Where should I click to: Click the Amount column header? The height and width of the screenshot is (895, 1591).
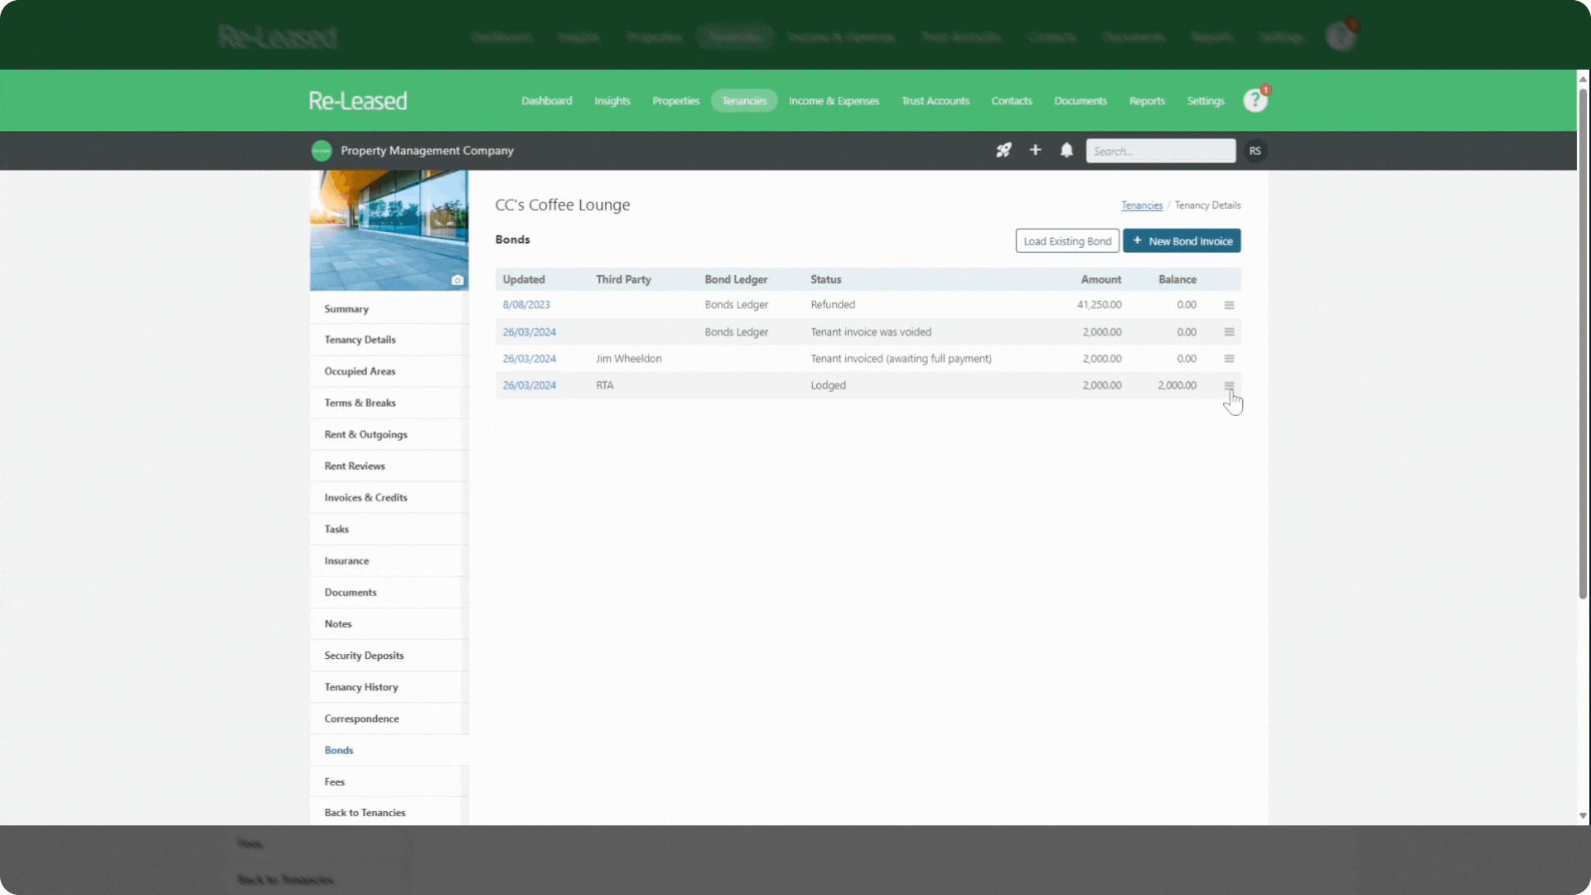coord(1100,279)
